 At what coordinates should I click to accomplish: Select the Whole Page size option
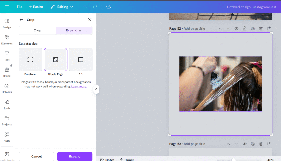pyautogui.click(x=55, y=60)
